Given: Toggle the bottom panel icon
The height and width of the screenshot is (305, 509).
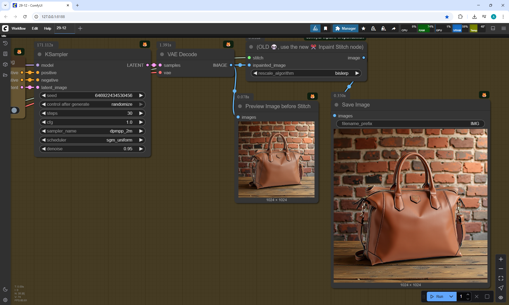Looking at the screenshot, I should [493, 28].
